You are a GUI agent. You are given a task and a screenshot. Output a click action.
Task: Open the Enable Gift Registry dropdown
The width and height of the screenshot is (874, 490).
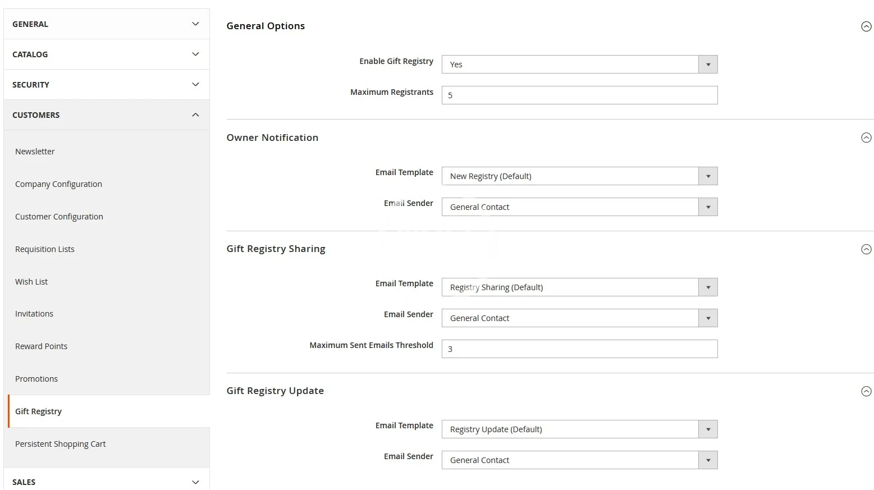click(x=579, y=65)
